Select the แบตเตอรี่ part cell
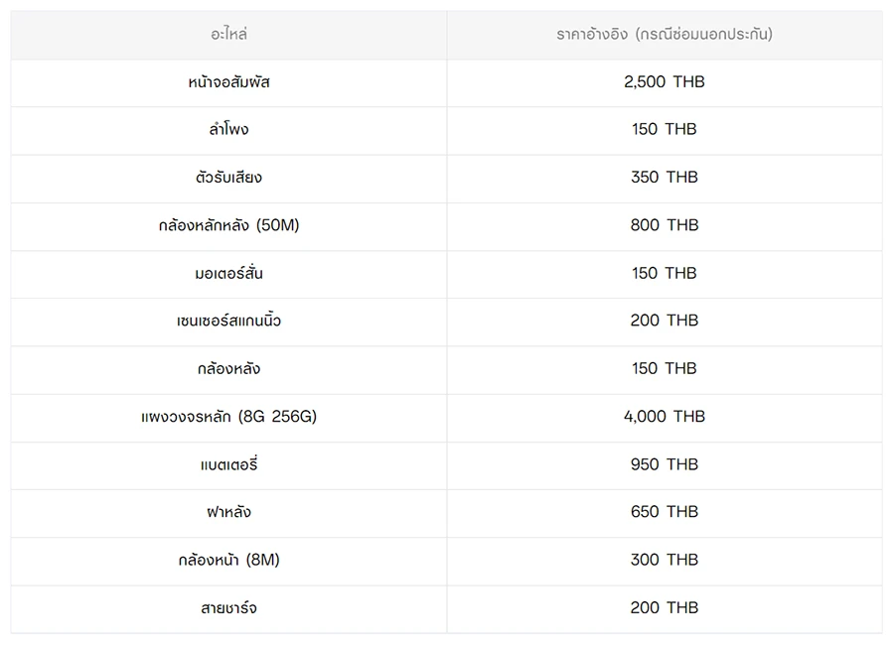Image resolution: width=894 pixels, height=646 pixels. click(x=228, y=464)
